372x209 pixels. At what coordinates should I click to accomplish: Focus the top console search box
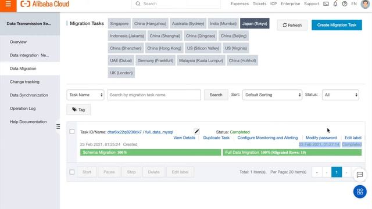(x=176, y=4)
